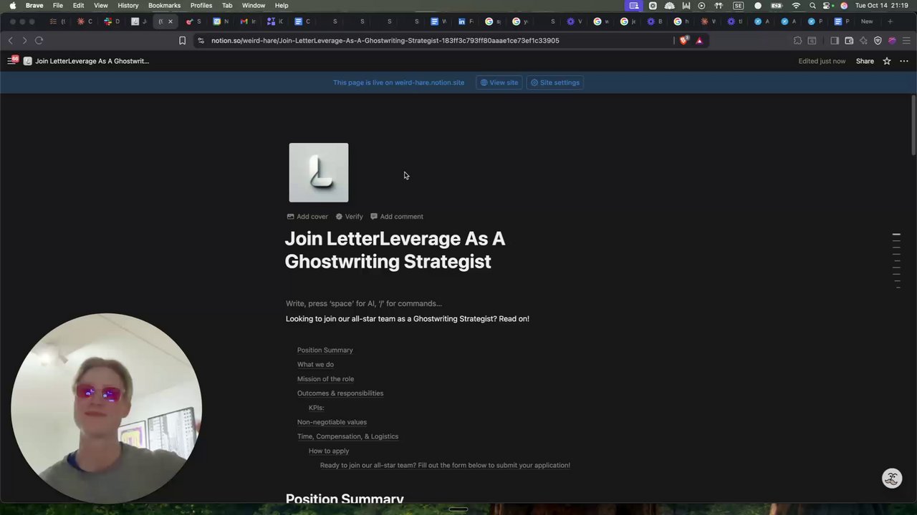Click the Share button
The width and height of the screenshot is (917, 515).
[x=865, y=61]
